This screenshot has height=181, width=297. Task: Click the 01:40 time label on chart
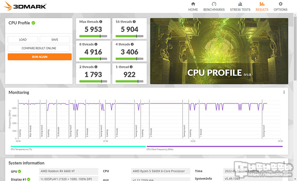pos(106,141)
